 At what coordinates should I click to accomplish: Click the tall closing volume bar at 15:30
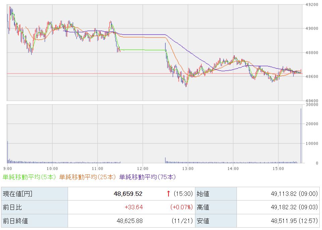pyautogui.click(x=301, y=136)
